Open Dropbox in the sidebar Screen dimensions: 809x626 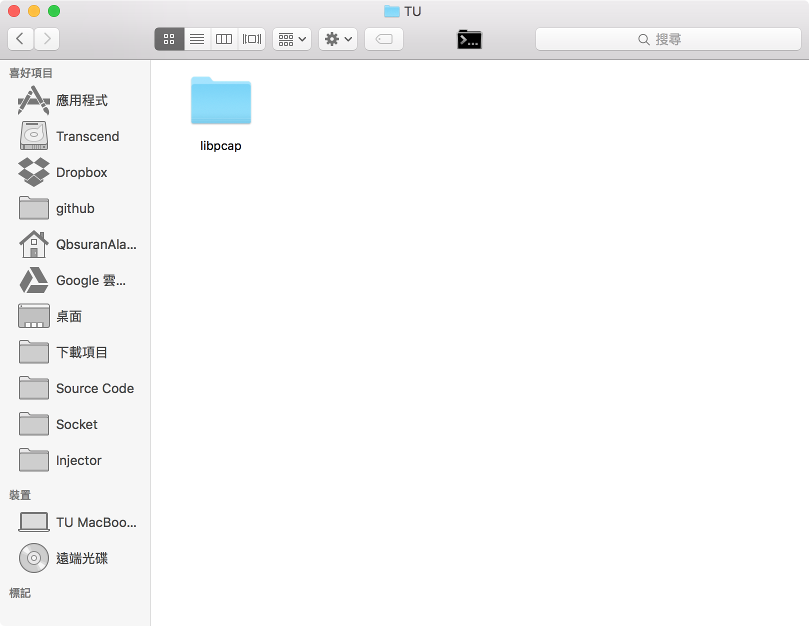[x=81, y=172]
